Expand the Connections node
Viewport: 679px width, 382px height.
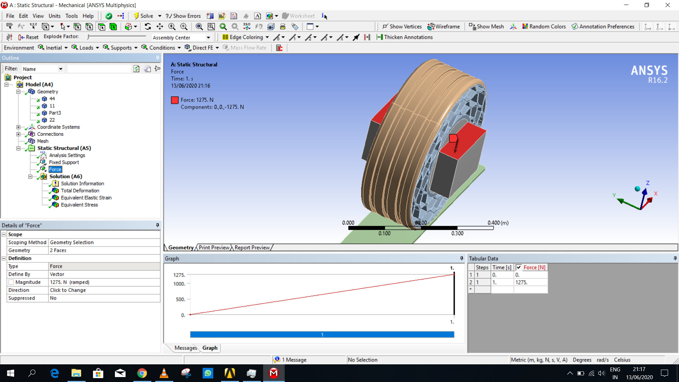(18, 134)
